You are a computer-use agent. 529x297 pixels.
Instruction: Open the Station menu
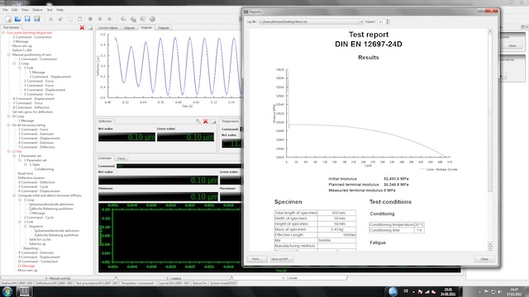click(x=37, y=10)
